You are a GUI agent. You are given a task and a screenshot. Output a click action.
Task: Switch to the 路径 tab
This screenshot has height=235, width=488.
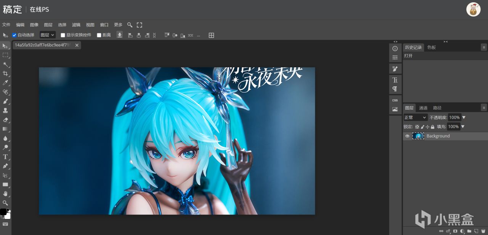coord(437,108)
